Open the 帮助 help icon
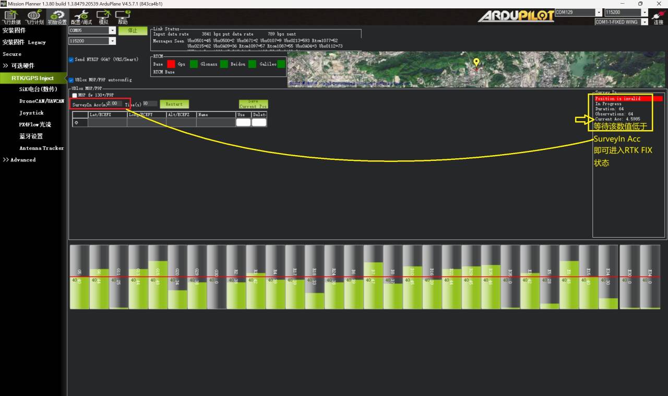The height and width of the screenshot is (396, 668). [123, 17]
